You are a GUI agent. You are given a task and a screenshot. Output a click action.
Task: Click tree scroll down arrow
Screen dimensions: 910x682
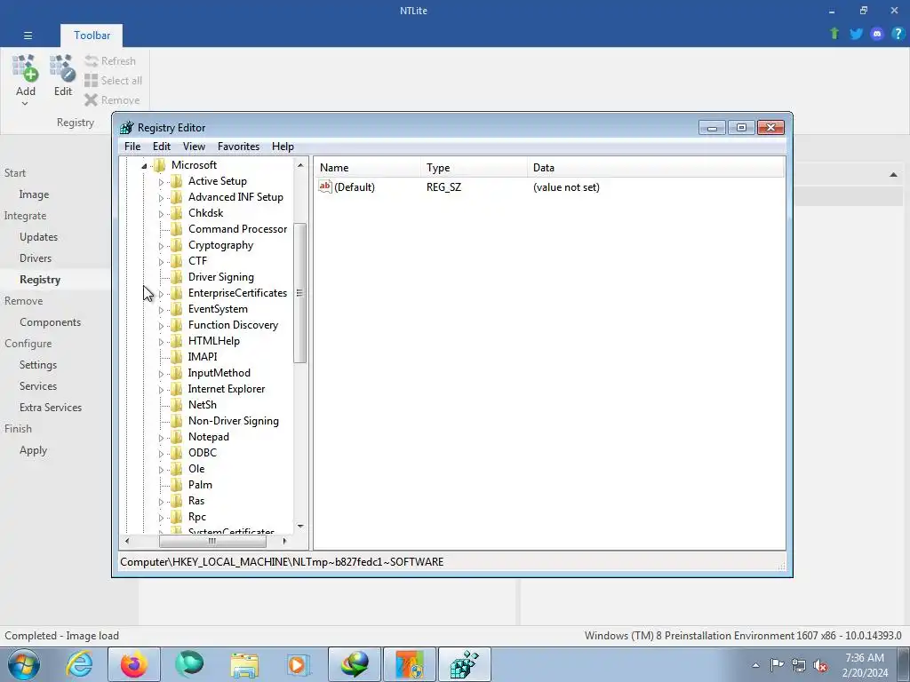pos(300,526)
